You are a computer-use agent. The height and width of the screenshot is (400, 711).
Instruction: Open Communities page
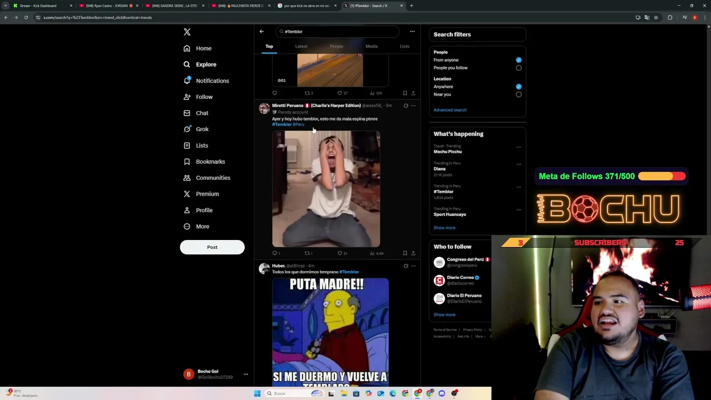207,178
